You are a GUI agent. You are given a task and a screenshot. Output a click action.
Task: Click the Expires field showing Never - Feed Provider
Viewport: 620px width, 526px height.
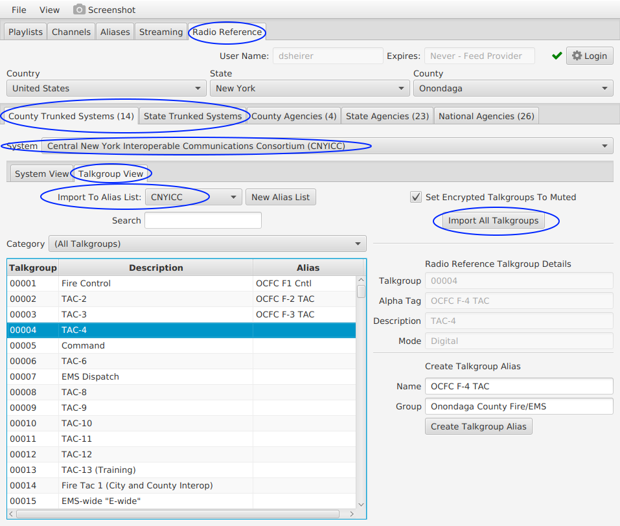pyautogui.click(x=479, y=56)
